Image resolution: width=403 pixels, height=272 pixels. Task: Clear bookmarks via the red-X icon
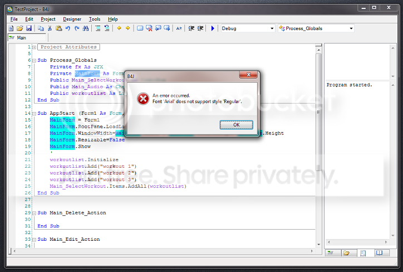[x=149, y=28]
